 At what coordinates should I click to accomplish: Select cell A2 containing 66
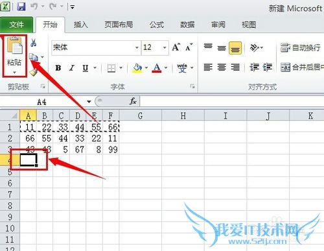tap(28, 138)
